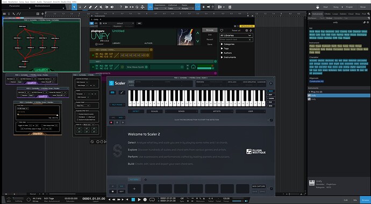Open the All Libraries dropdown in Unify
This screenshot has width=371, height=204.
(236, 36)
